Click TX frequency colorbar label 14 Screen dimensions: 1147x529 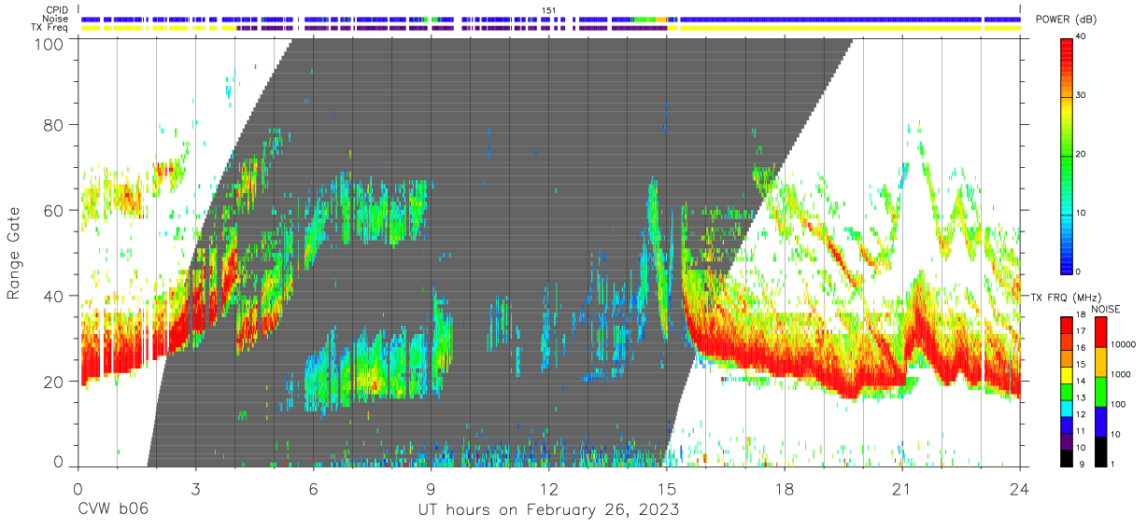[1082, 382]
